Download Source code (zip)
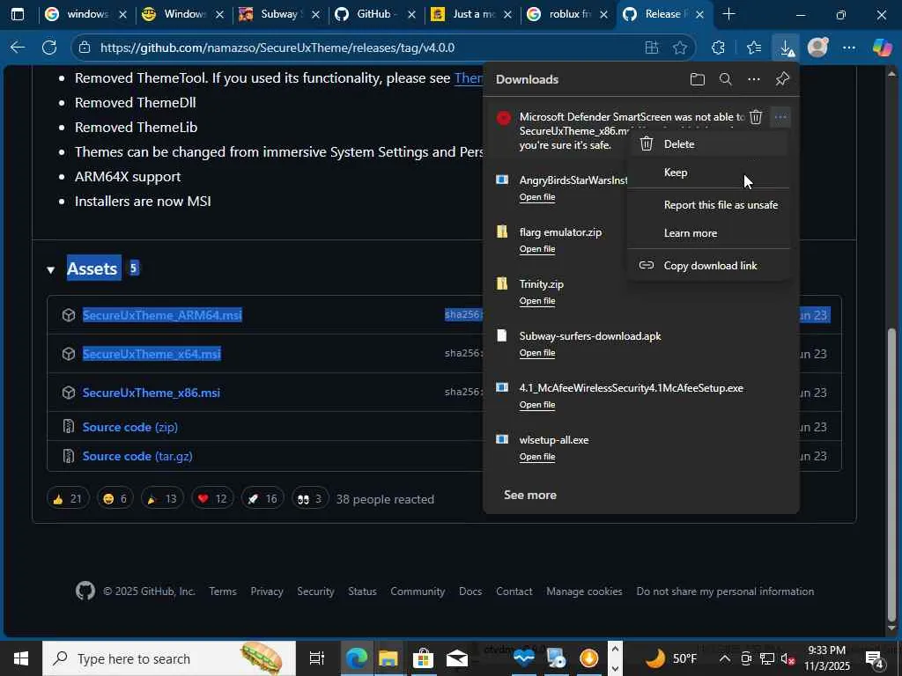 point(130,427)
